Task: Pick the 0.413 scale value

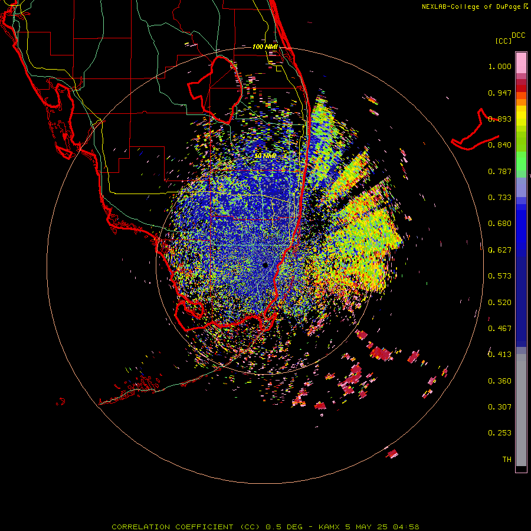Action: tap(500, 355)
